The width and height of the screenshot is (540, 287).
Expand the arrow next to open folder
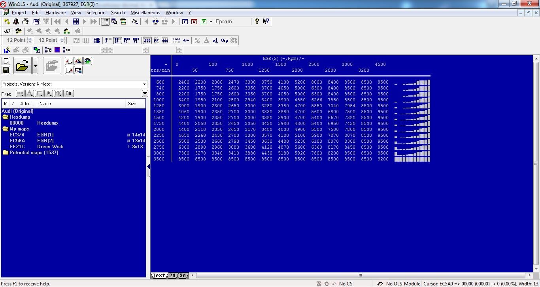coord(35,65)
